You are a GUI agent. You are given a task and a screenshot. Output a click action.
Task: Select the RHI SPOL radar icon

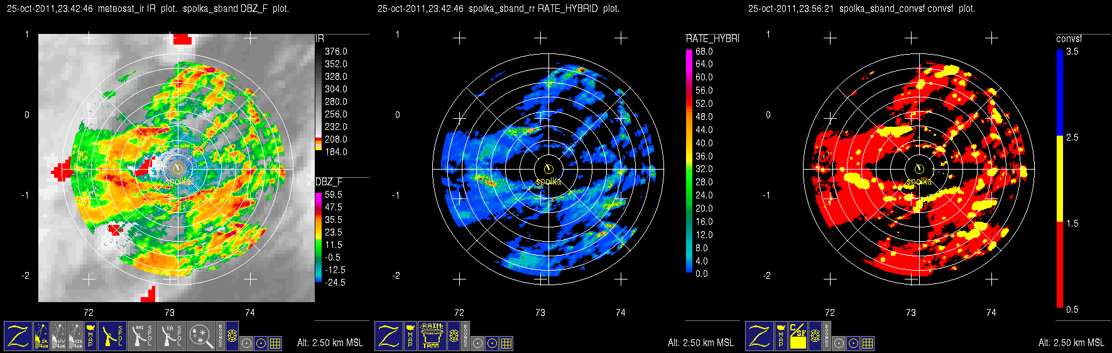(142, 336)
